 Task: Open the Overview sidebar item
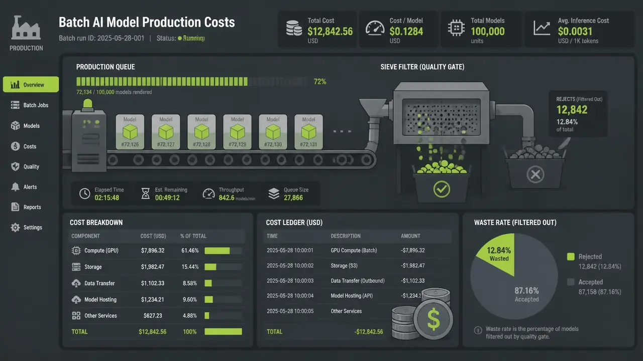coord(31,85)
